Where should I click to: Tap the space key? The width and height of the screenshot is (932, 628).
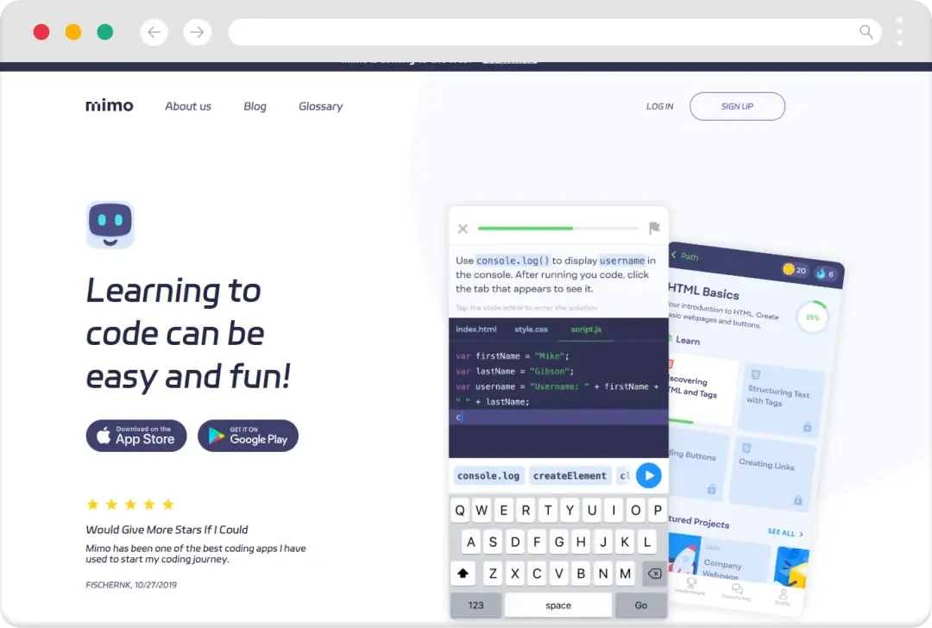pos(558,606)
